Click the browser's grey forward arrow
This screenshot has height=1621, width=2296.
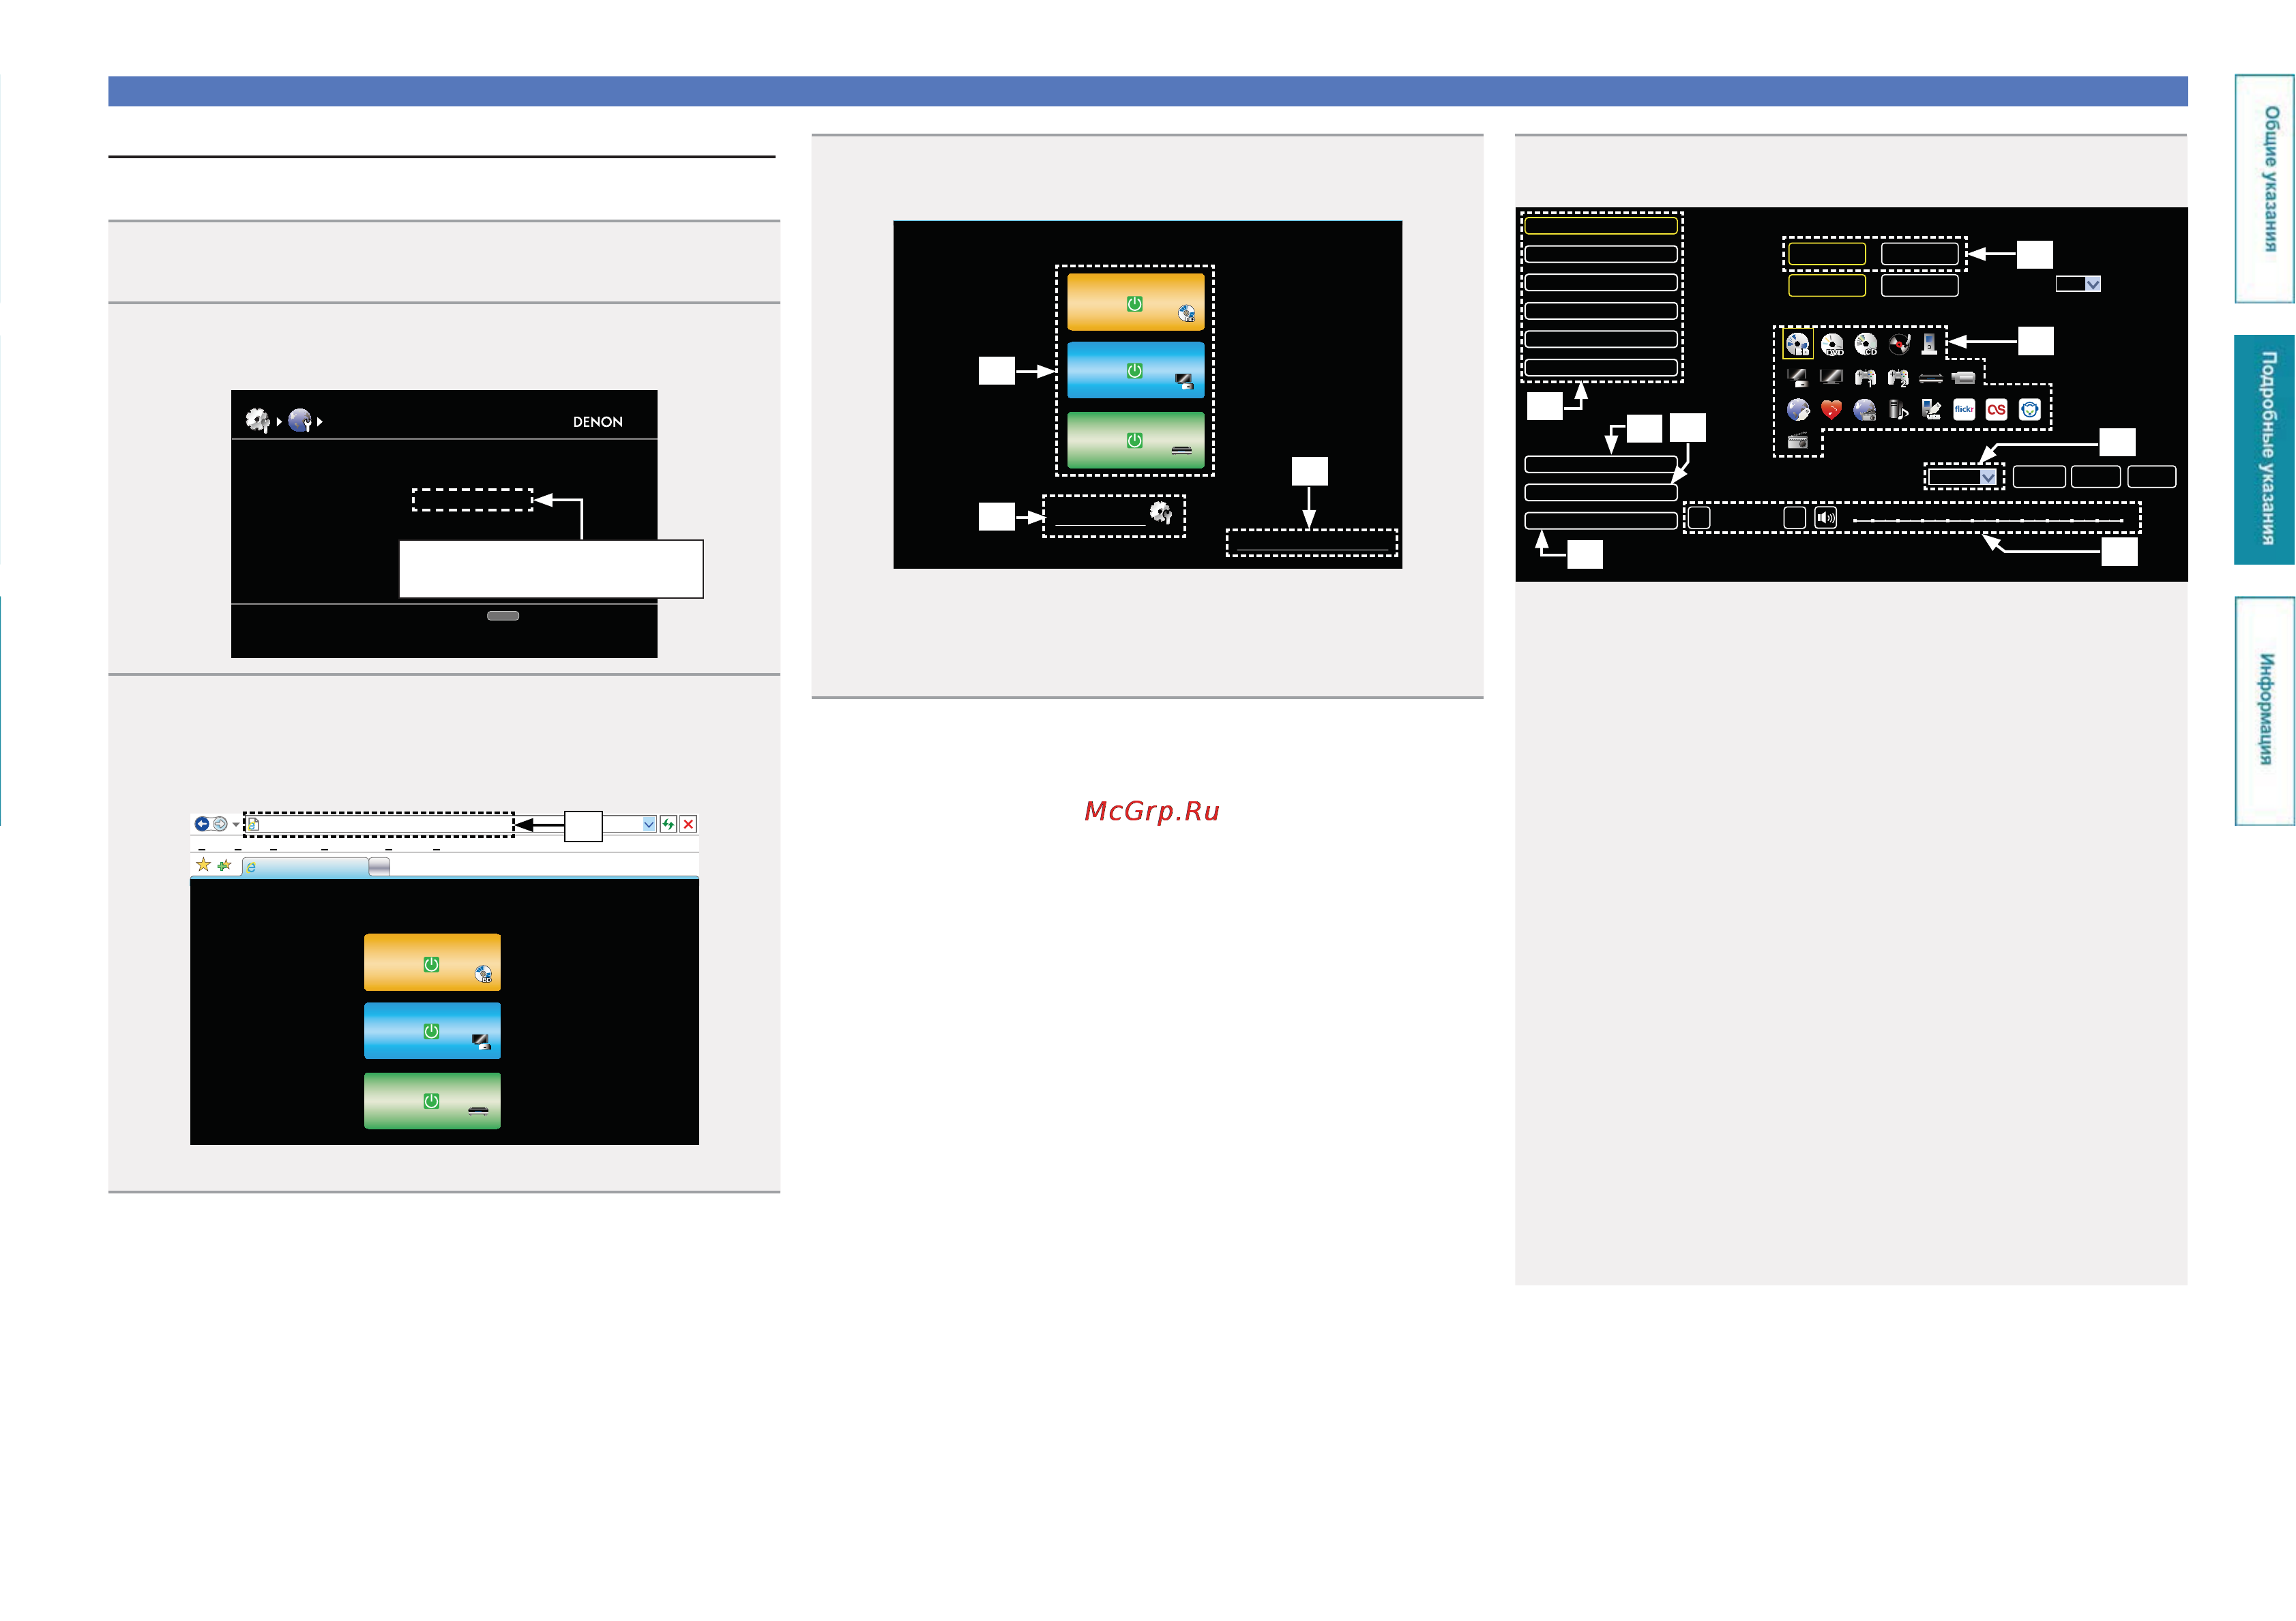pos(220,824)
